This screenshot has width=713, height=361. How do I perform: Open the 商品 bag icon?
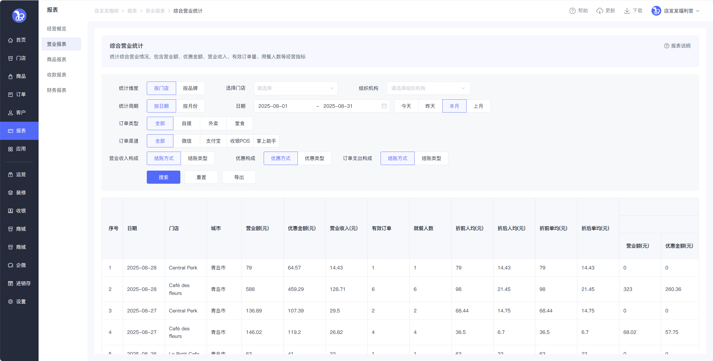11,76
